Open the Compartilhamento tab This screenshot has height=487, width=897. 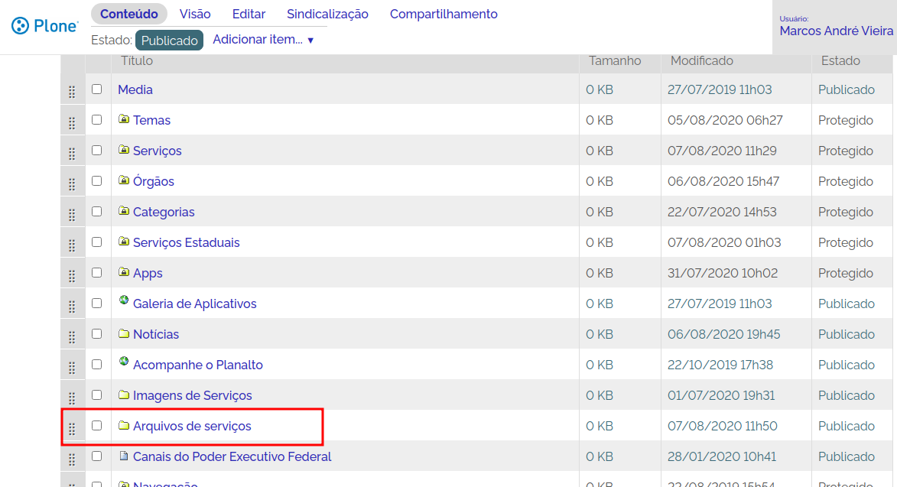(444, 15)
